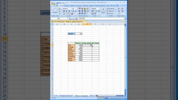Zoom in with the plus button
178x100 pixels.
click(x=123, y=98)
